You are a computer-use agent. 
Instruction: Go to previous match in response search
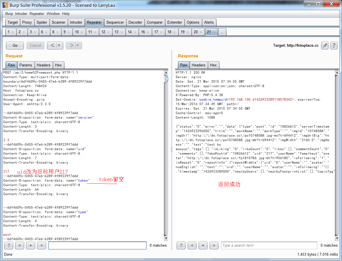point(192,245)
